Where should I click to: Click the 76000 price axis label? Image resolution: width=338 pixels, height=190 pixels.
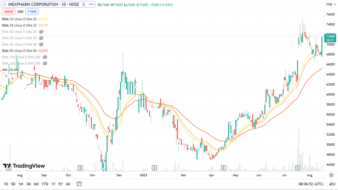click(x=330, y=15)
